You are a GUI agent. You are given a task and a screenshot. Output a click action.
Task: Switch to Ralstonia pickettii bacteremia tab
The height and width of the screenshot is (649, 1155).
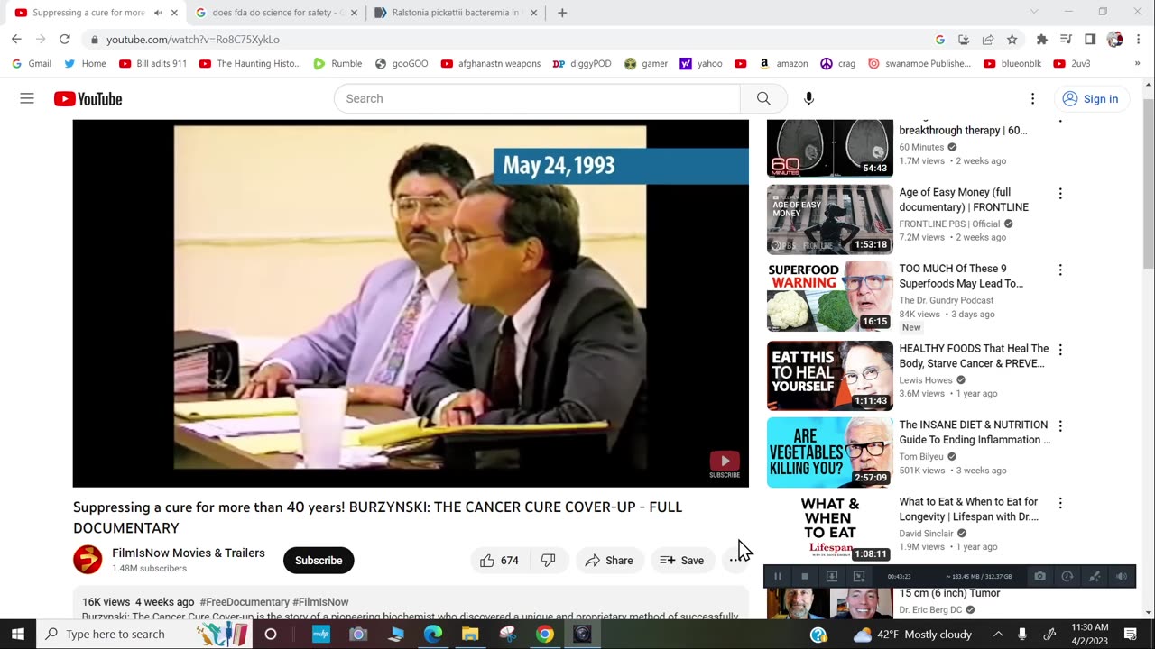457,13
